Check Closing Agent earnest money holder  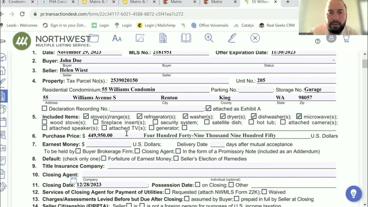(x=137, y=151)
